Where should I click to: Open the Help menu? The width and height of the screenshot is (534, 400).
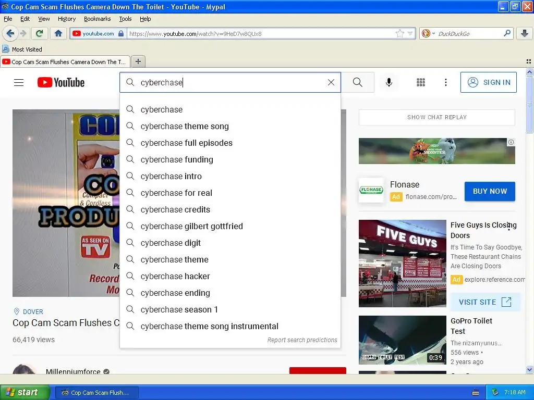point(145,19)
